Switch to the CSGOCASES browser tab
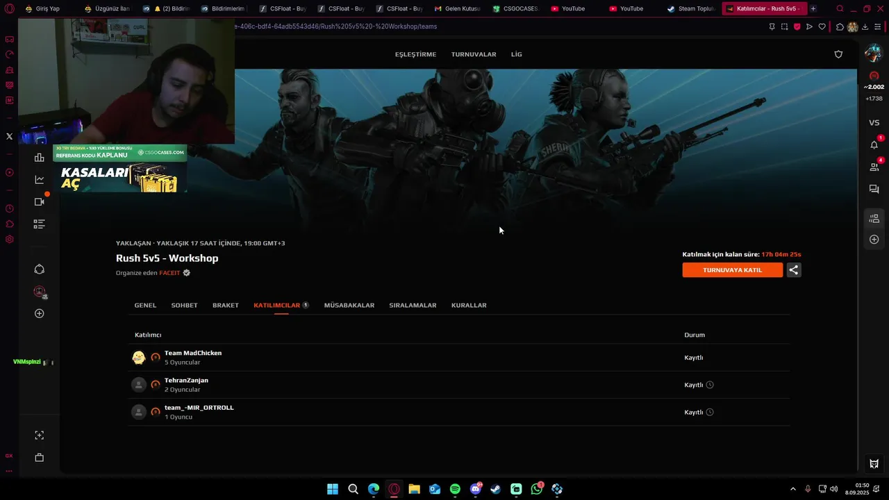The image size is (889, 500). click(x=515, y=8)
